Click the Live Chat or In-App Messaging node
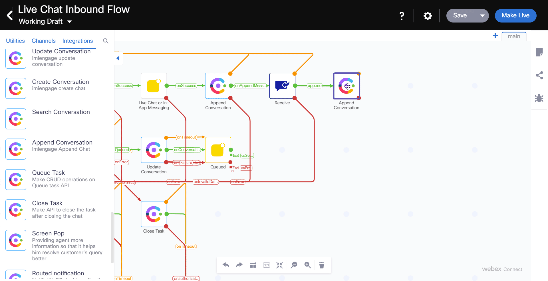The width and height of the screenshot is (548, 281). [154, 86]
